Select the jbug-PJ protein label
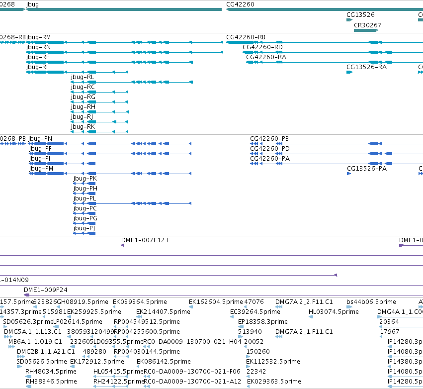 click(x=84, y=229)
